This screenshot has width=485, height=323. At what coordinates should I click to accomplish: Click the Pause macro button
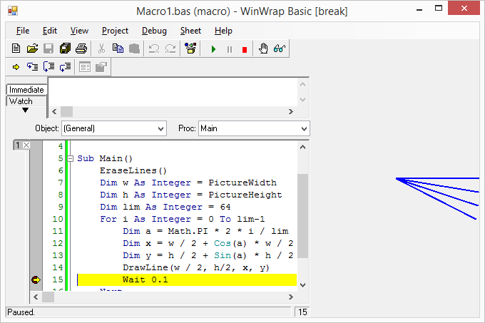tap(230, 49)
